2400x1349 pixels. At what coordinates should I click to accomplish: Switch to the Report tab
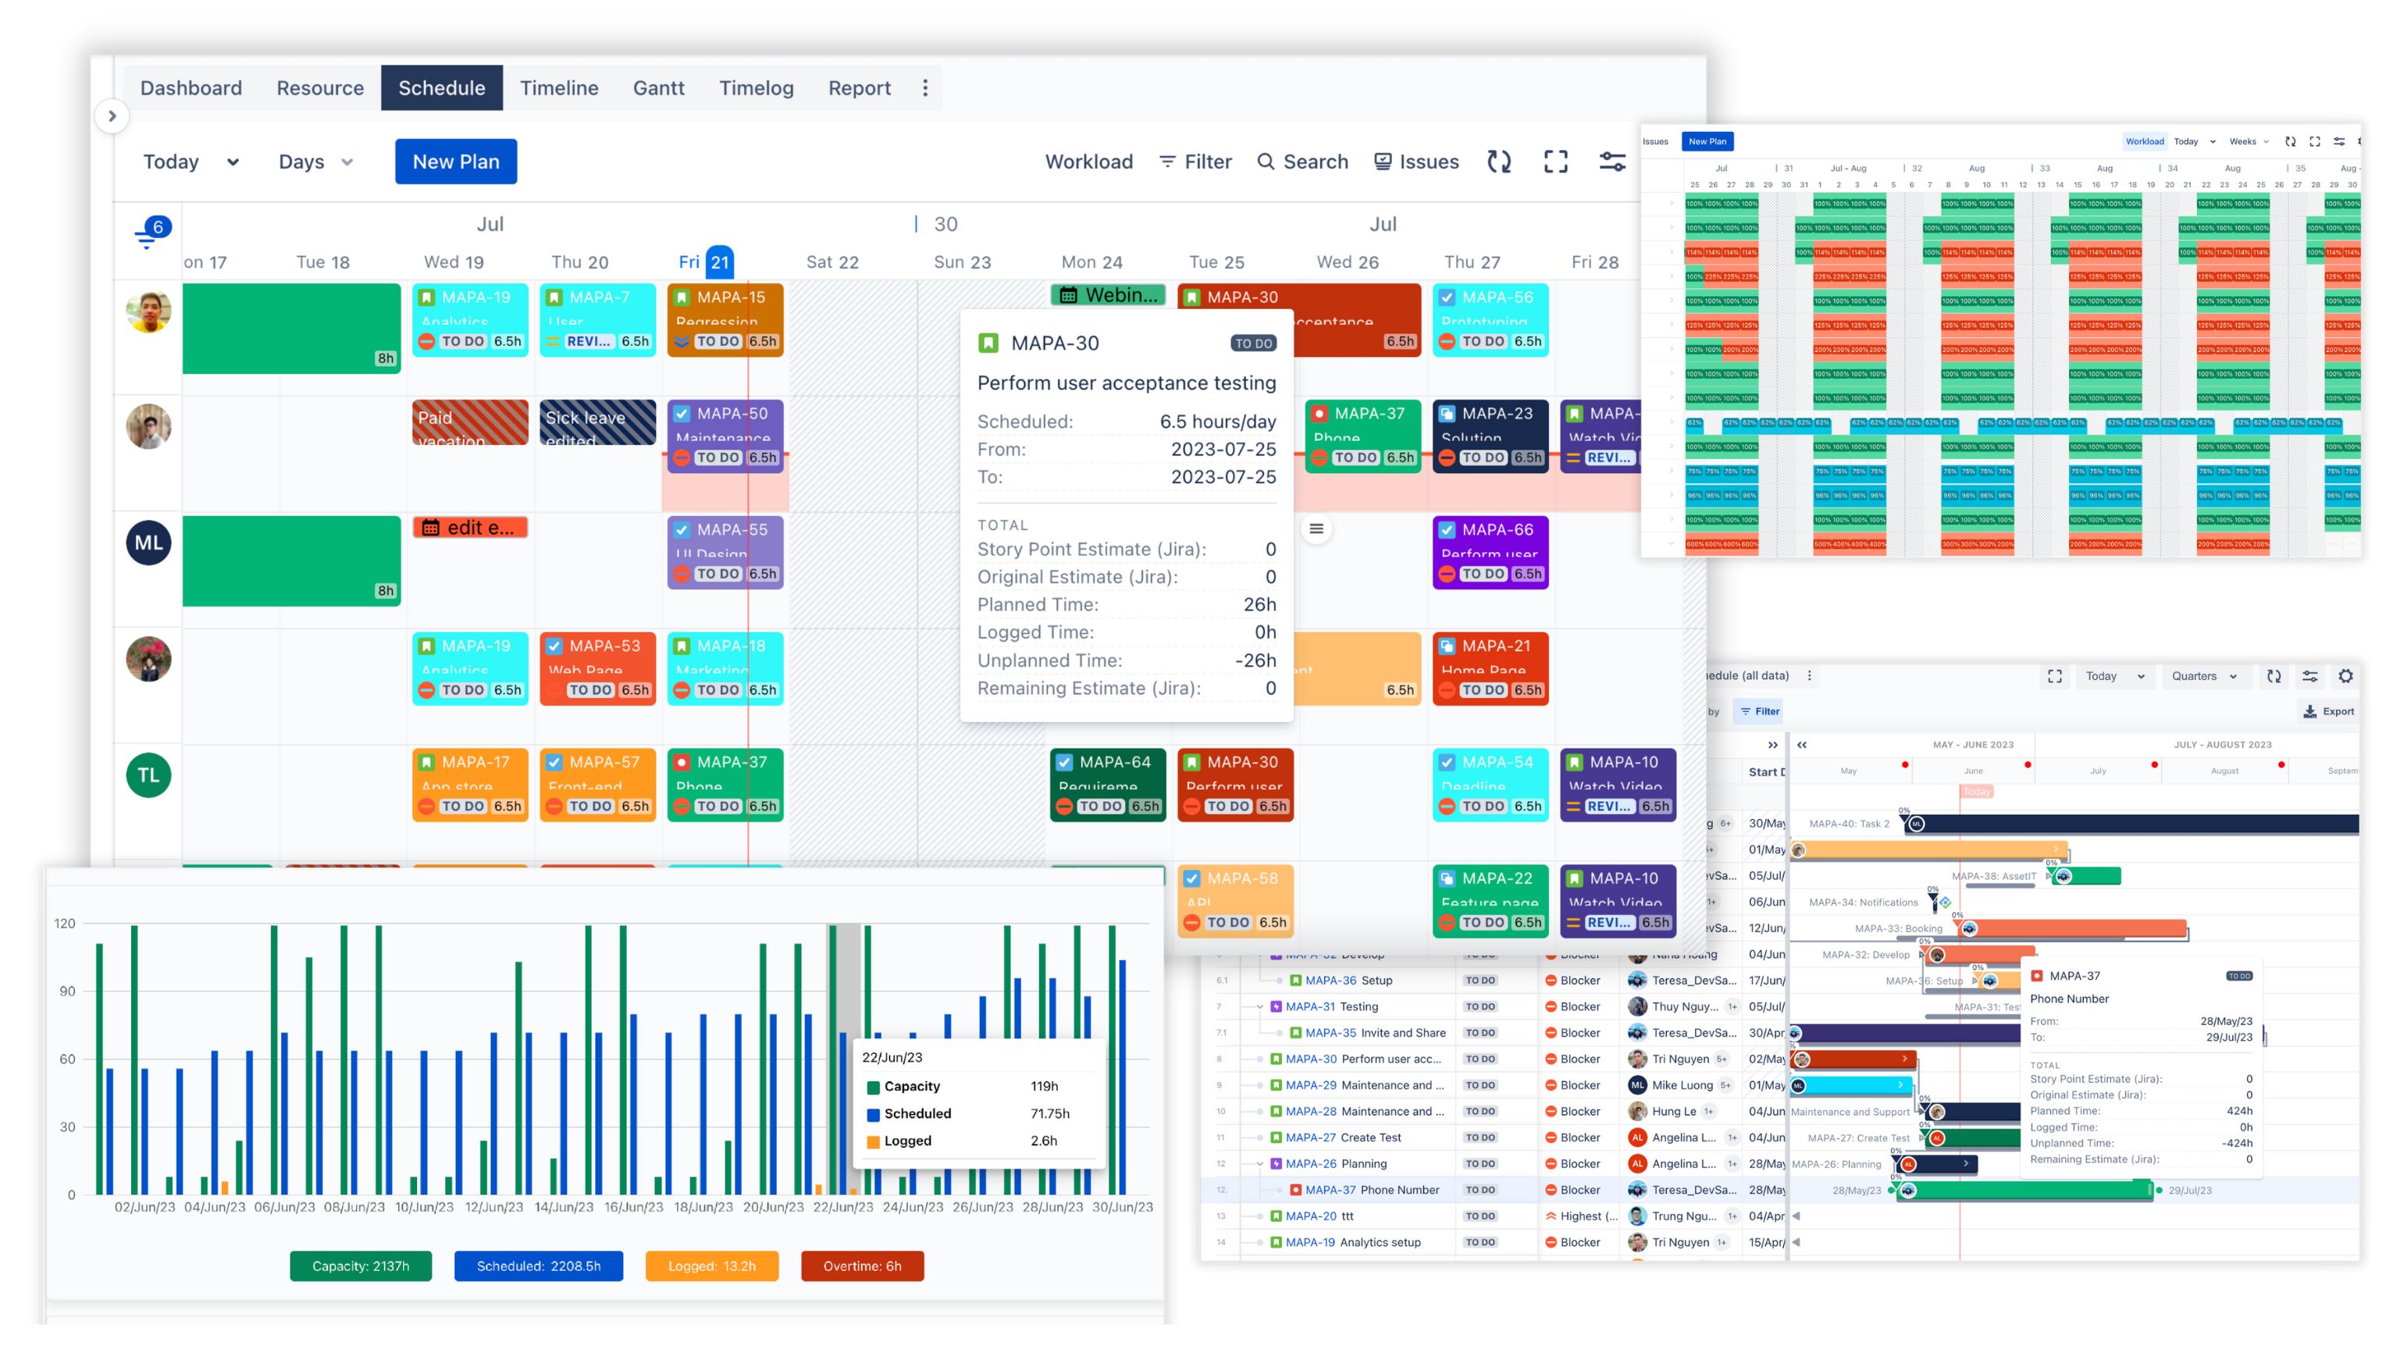pyautogui.click(x=859, y=87)
